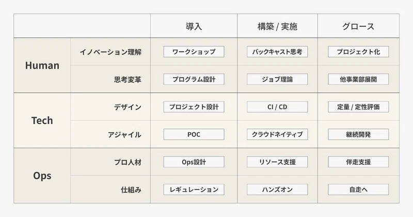Select the 継続開発 box
The height and width of the screenshot is (217, 413).
point(358,134)
